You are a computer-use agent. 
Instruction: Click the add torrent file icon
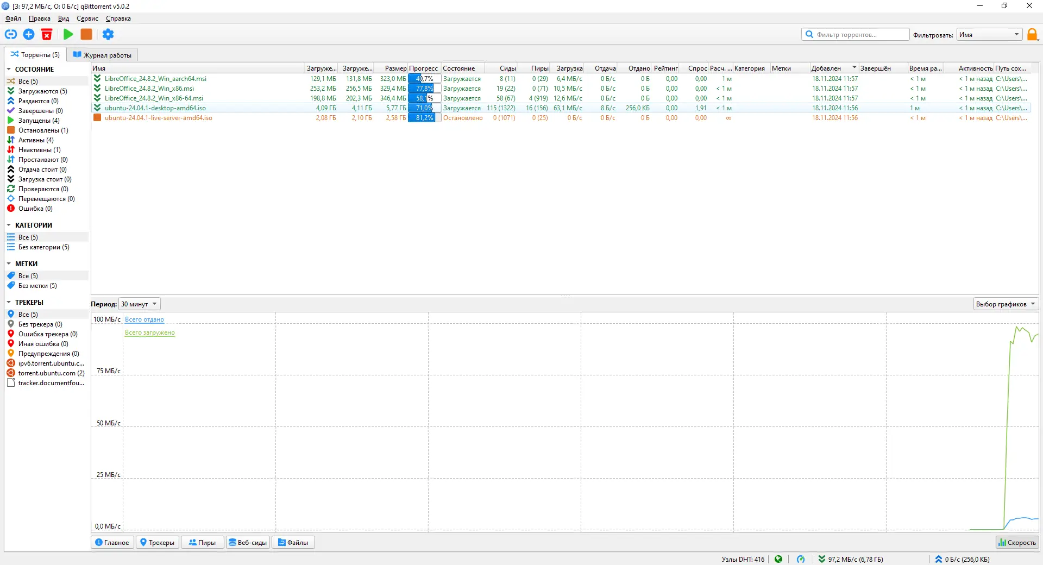(x=29, y=34)
